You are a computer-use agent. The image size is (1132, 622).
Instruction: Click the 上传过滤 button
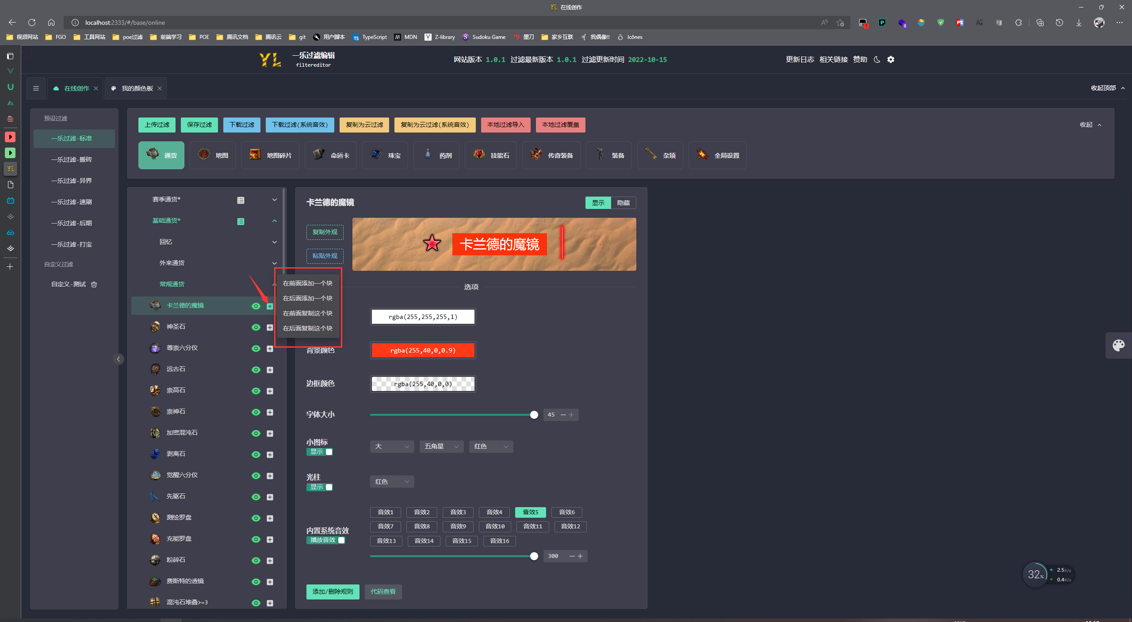pos(157,125)
